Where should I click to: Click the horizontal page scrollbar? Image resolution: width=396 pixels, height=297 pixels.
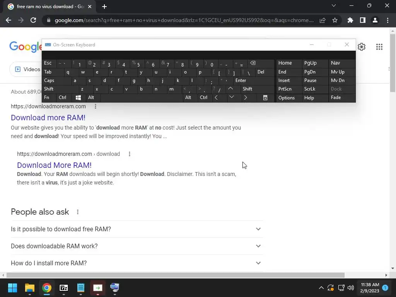point(176,275)
